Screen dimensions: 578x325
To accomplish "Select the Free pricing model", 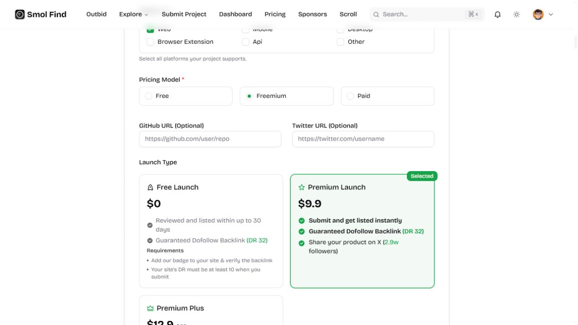I will (186, 96).
